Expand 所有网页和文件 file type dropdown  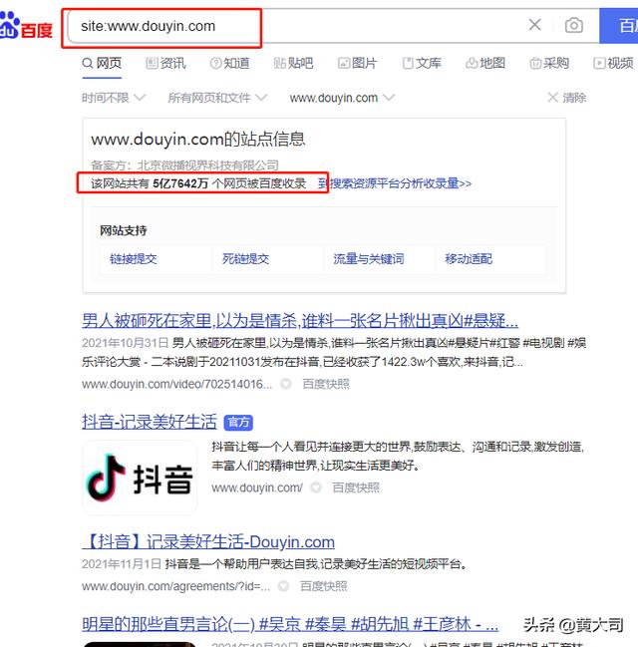pos(217,98)
